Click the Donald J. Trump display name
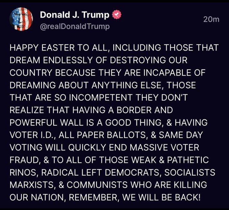Viewport: 229px width, 210px height. [x=75, y=15]
